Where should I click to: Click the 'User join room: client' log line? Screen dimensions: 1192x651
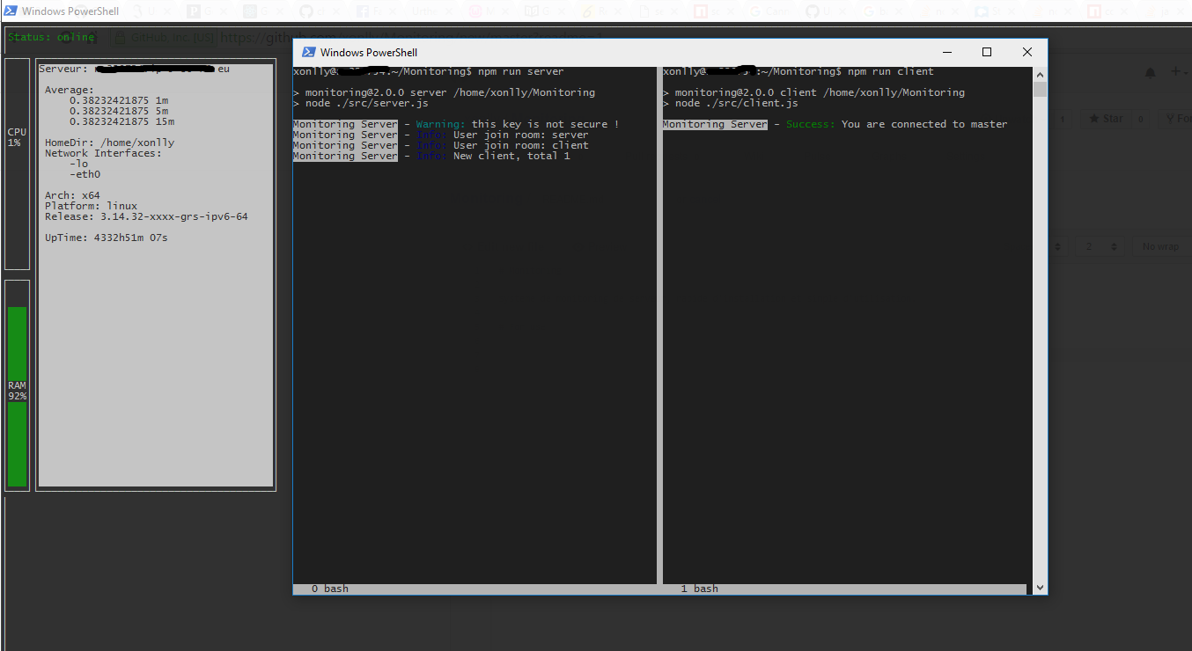[521, 145]
